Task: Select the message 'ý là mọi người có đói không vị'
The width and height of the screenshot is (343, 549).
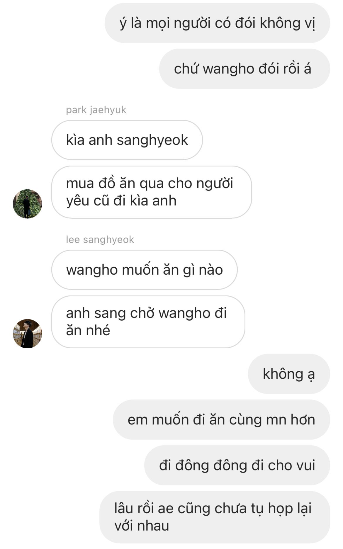Action: (x=217, y=23)
